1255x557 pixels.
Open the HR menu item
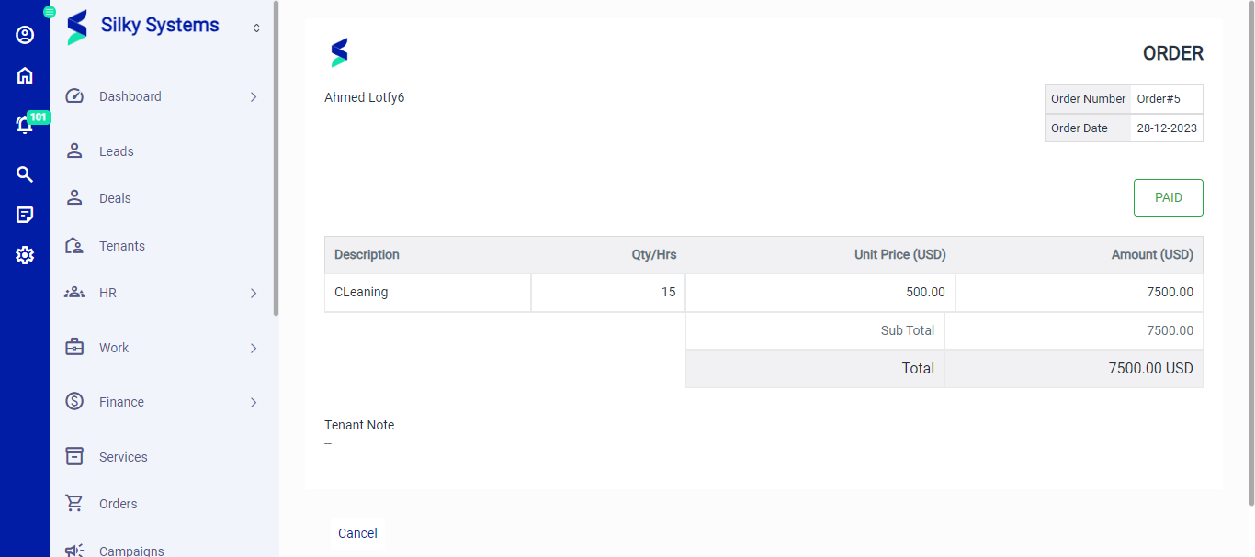[x=163, y=293]
